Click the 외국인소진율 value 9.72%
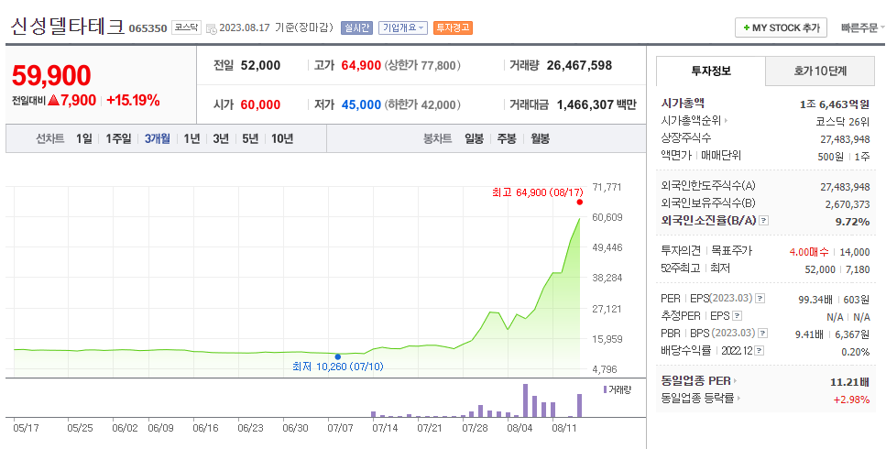Screen dimensions: 886x449 pyautogui.click(x=853, y=222)
